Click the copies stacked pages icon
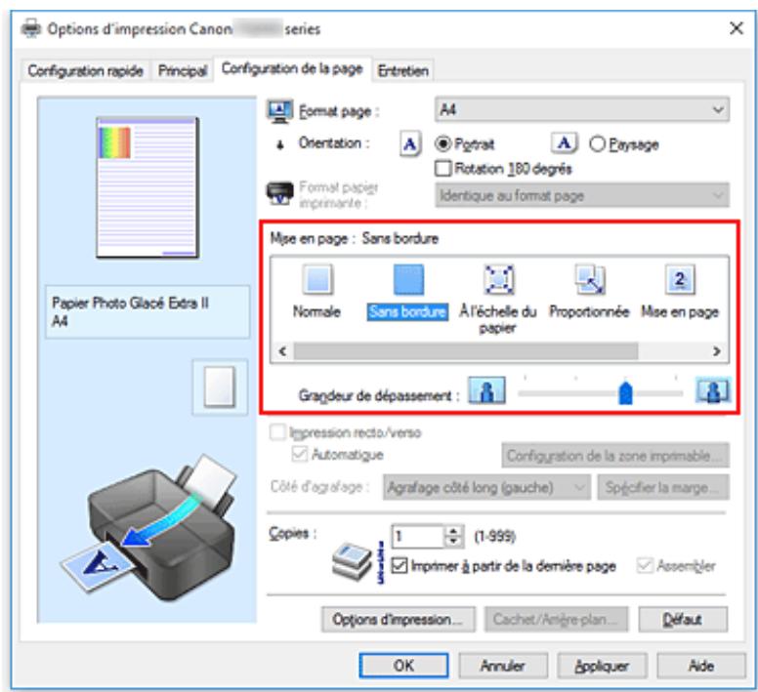The image size is (758, 692). [353, 561]
